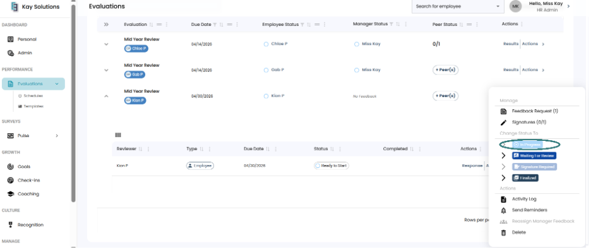Click the Kay Solutions logo

pos(15,7)
